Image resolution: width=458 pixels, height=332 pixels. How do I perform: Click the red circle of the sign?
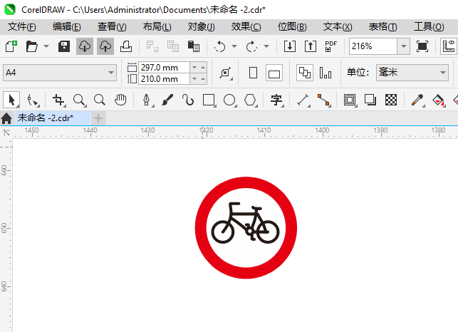[246, 182]
